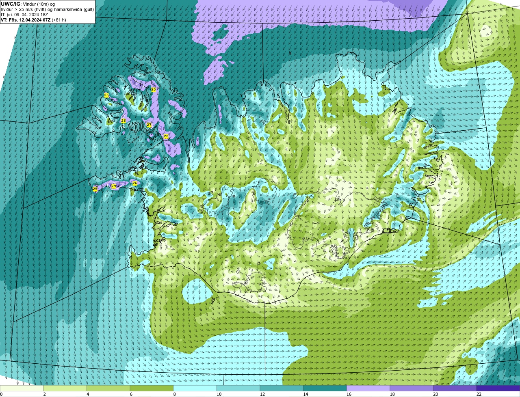Click the legend scale label '8'
The width and height of the screenshot is (520, 397).
[174, 394]
